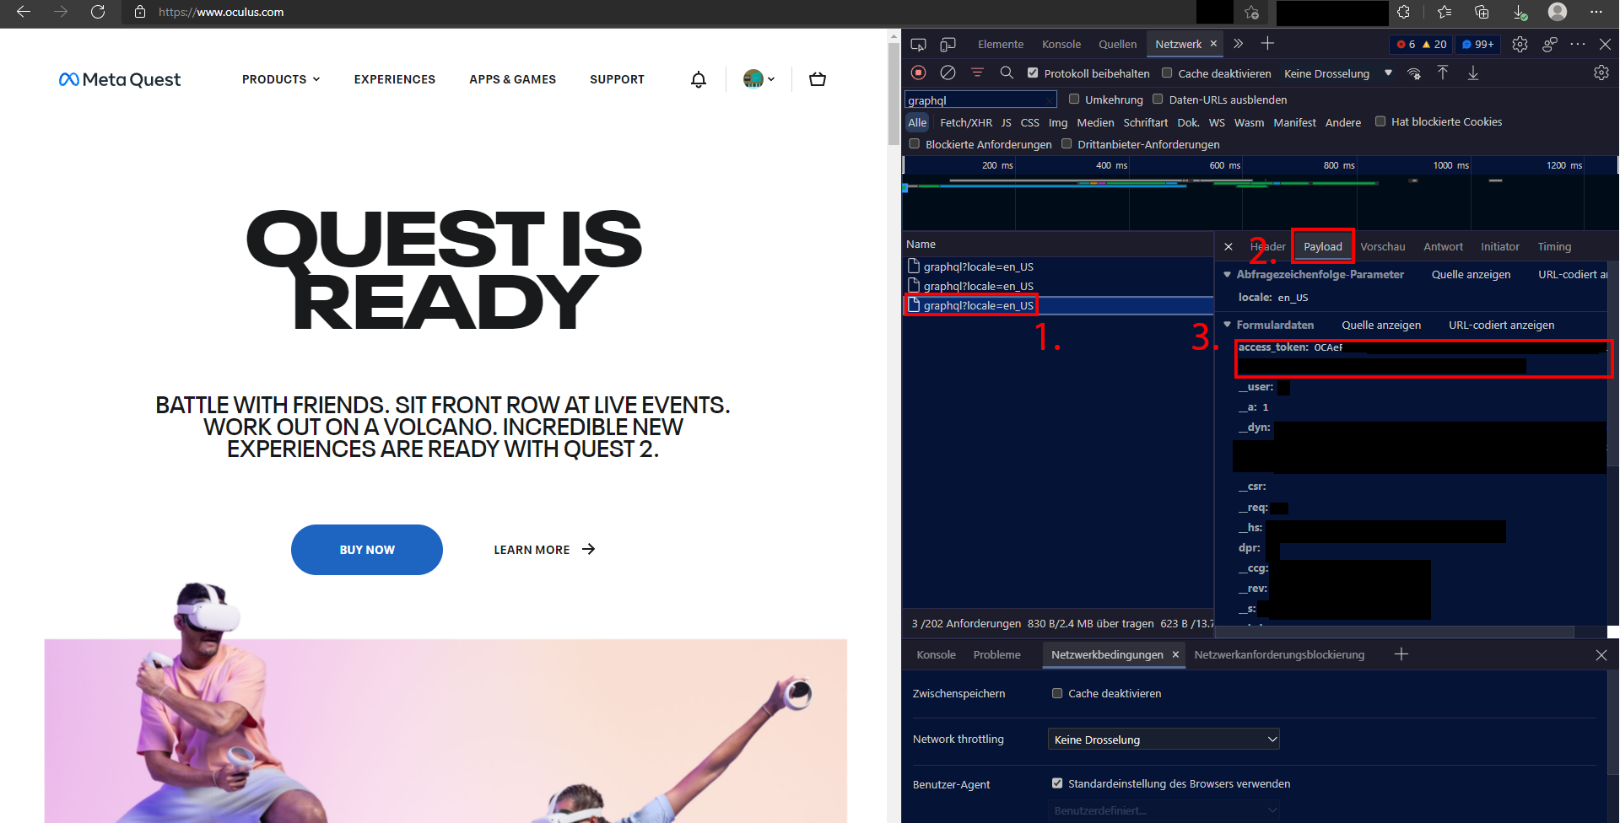Open the shopping cart icon
Image resolution: width=1620 pixels, height=823 pixels.
tap(818, 79)
